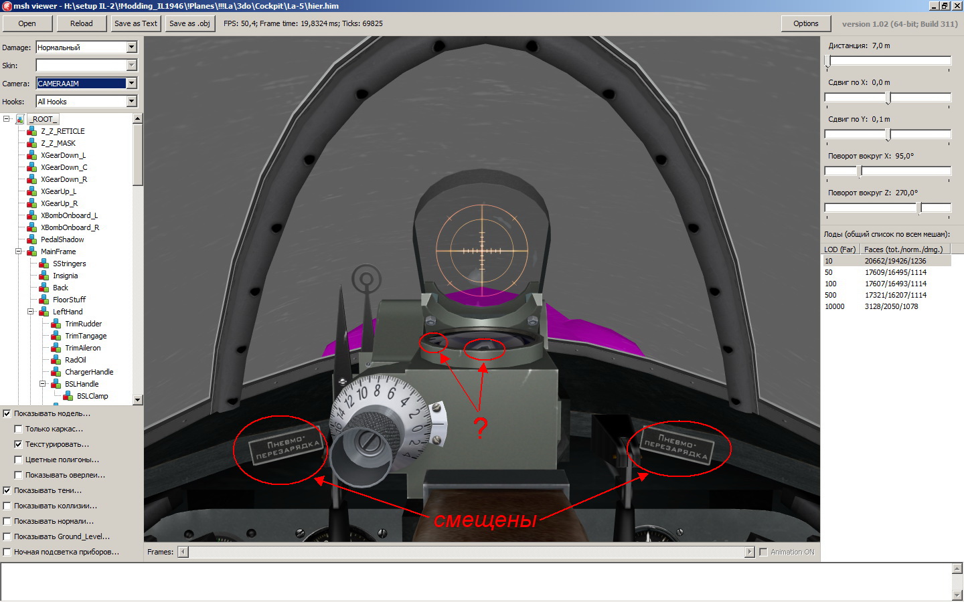Click the TrimAileron node icon
The image size is (964, 602).
point(56,348)
